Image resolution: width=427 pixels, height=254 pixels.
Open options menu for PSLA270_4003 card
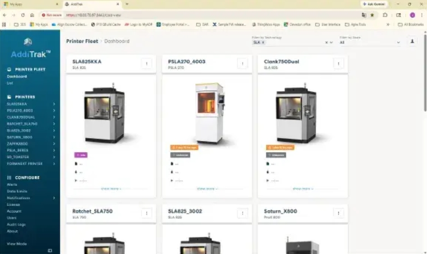click(x=243, y=64)
